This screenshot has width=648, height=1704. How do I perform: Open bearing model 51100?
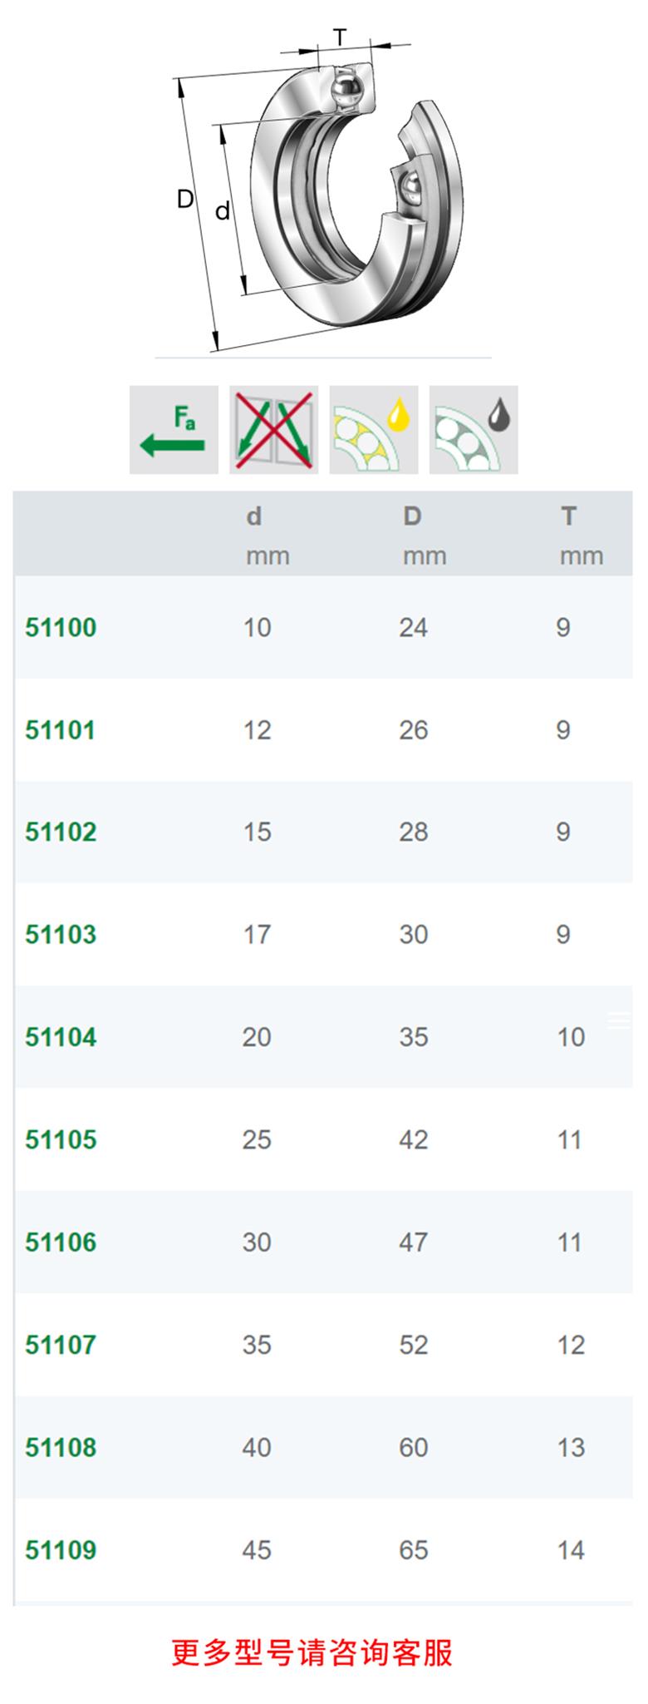coord(61,627)
